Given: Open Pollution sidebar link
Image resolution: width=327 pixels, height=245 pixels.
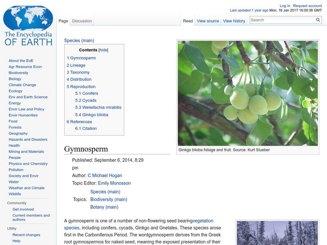Looking at the screenshot, I should pos(16,169).
